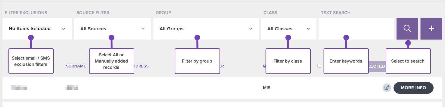
Task: Click into the Text Search input field
Action: (356, 29)
